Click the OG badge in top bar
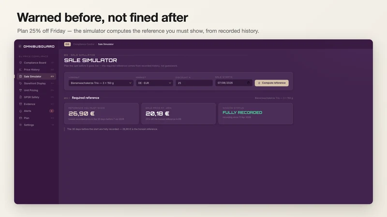The width and height of the screenshot is (387, 217). [x=67, y=44]
